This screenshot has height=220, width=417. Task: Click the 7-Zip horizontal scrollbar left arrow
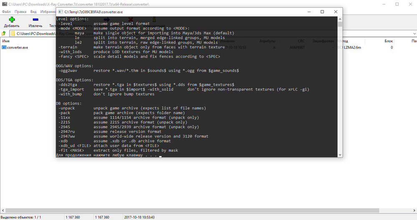pyautogui.click(x=3, y=210)
